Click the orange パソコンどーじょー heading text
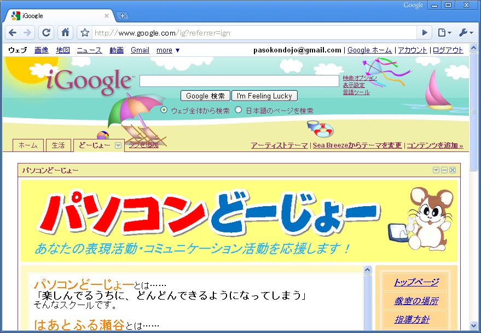 click(x=84, y=285)
